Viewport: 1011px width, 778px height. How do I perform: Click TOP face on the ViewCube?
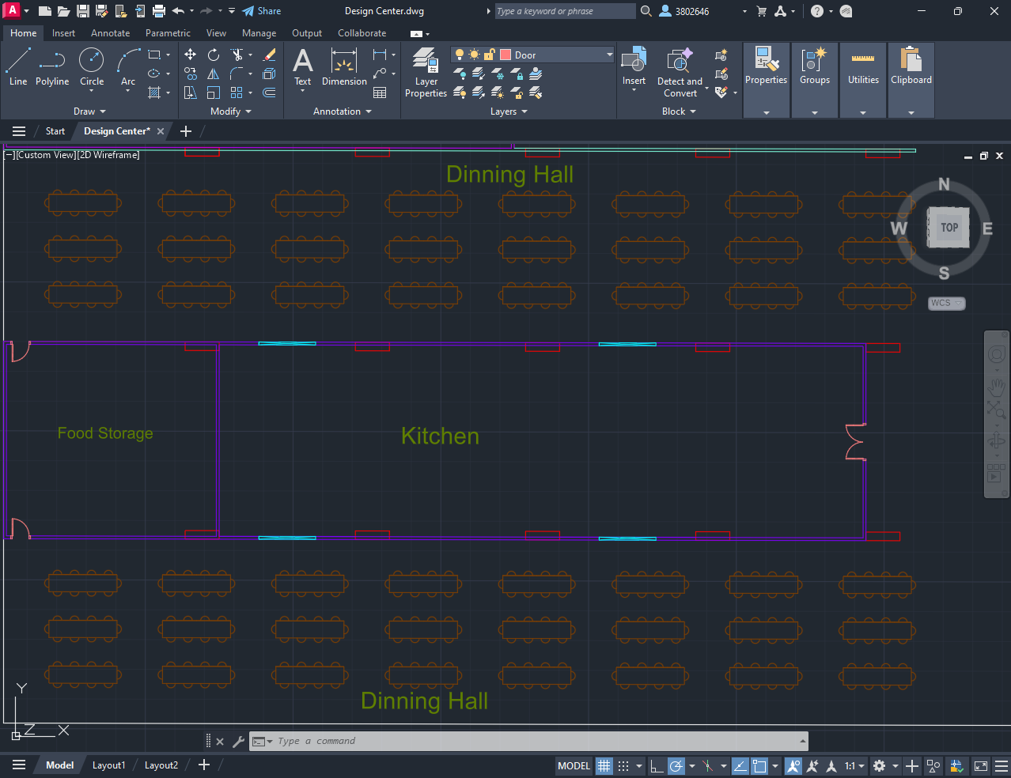pyautogui.click(x=949, y=227)
